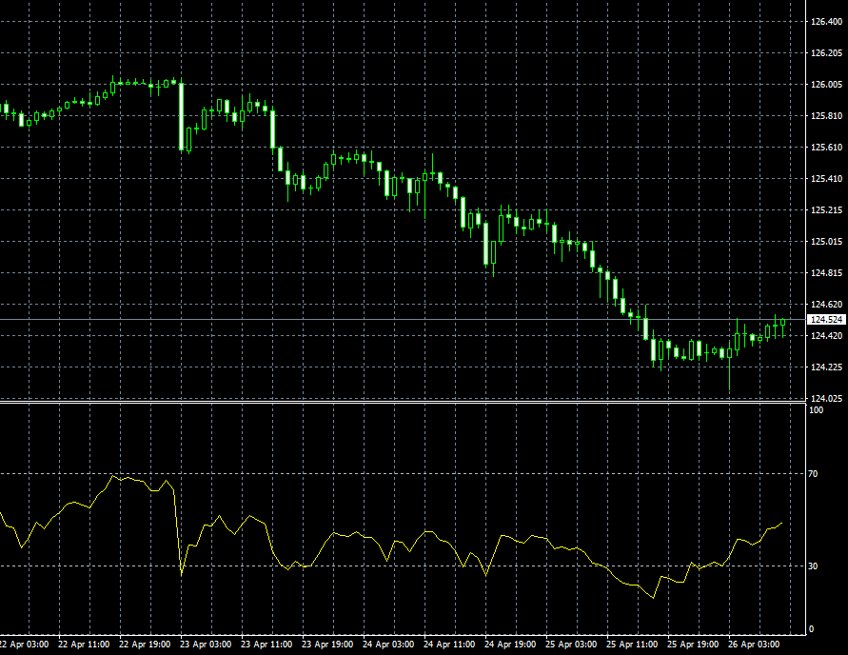Screen dimensions: 848x655
Task: Click the 26 Apr 03:00 time label
Action: 754,645
